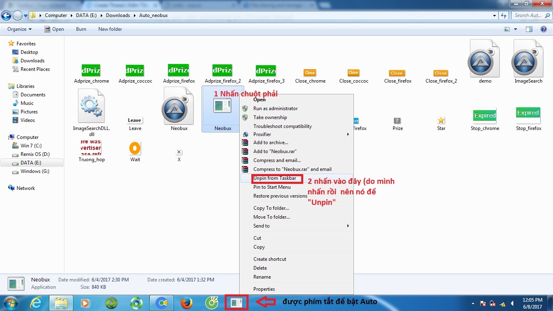Click Unpin from Taskbar
553x311 pixels.
click(x=296, y=178)
